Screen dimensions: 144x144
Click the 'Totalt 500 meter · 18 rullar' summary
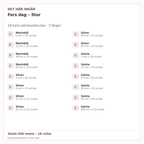coord(30,134)
